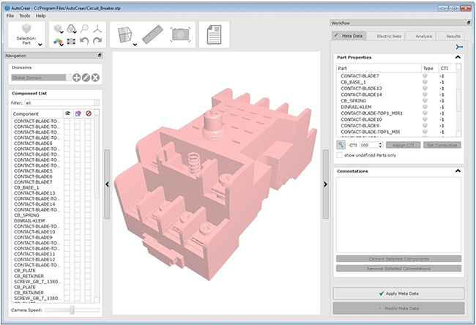Click the eye visibility column header
This screenshot has height=325, width=476.
pyautogui.click(x=67, y=113)
